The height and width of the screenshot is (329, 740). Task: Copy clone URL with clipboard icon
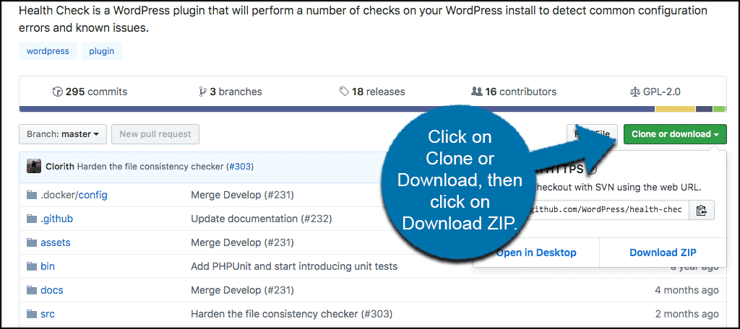(701, 210)
